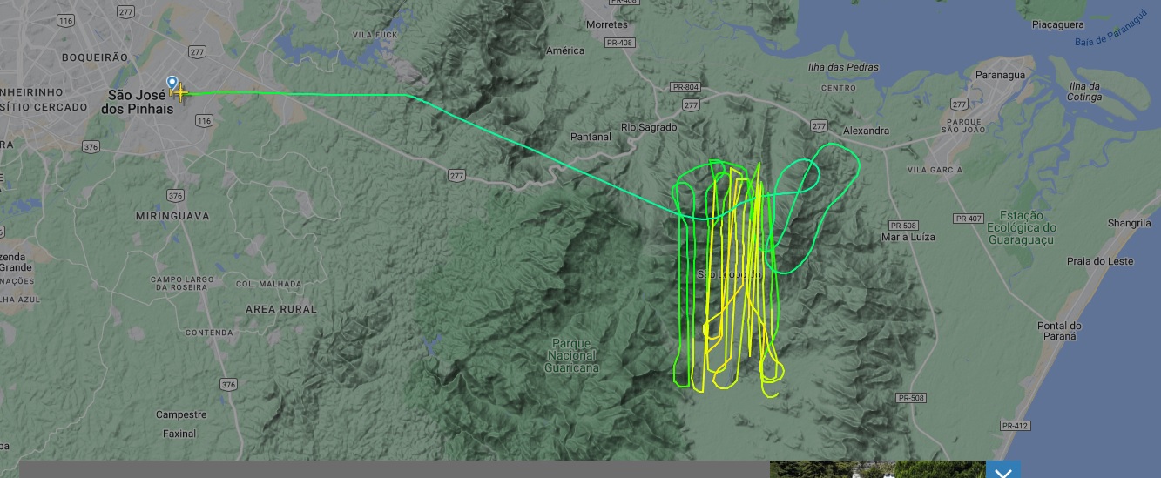Click the Estação Ecológica do Guaraguaçu label
This screenshot has width=1161, height=478.
(x=1021, y=227)
